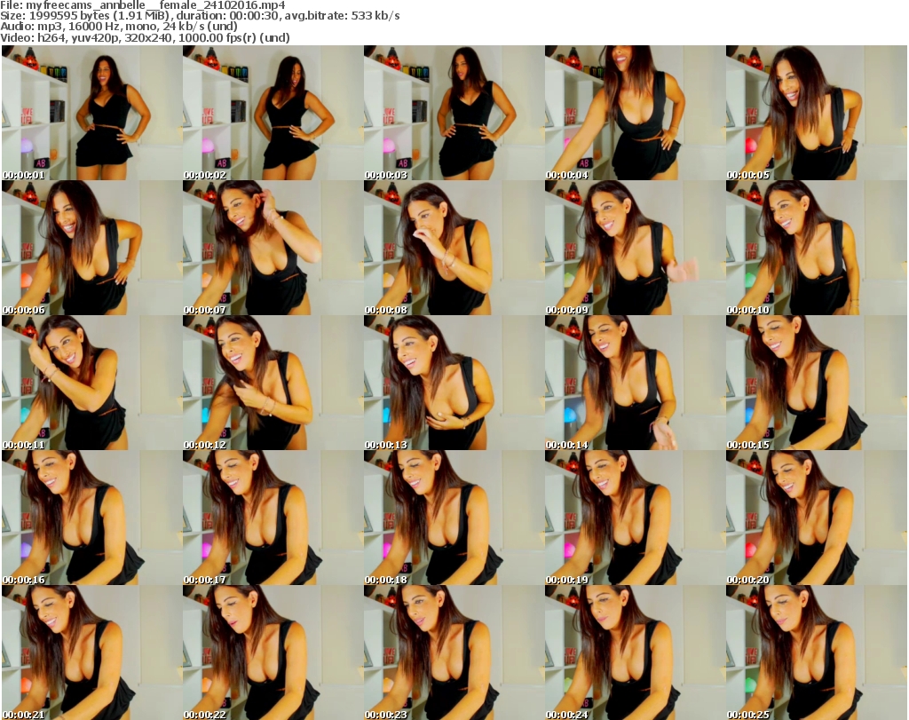Viewport: 909px width, 720px height.
Task: Choose the thumbnail stamped 00:00:17
Action: coord(273,518)
